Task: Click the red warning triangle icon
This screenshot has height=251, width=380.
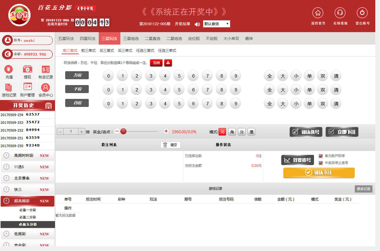Action: (168, 63)
